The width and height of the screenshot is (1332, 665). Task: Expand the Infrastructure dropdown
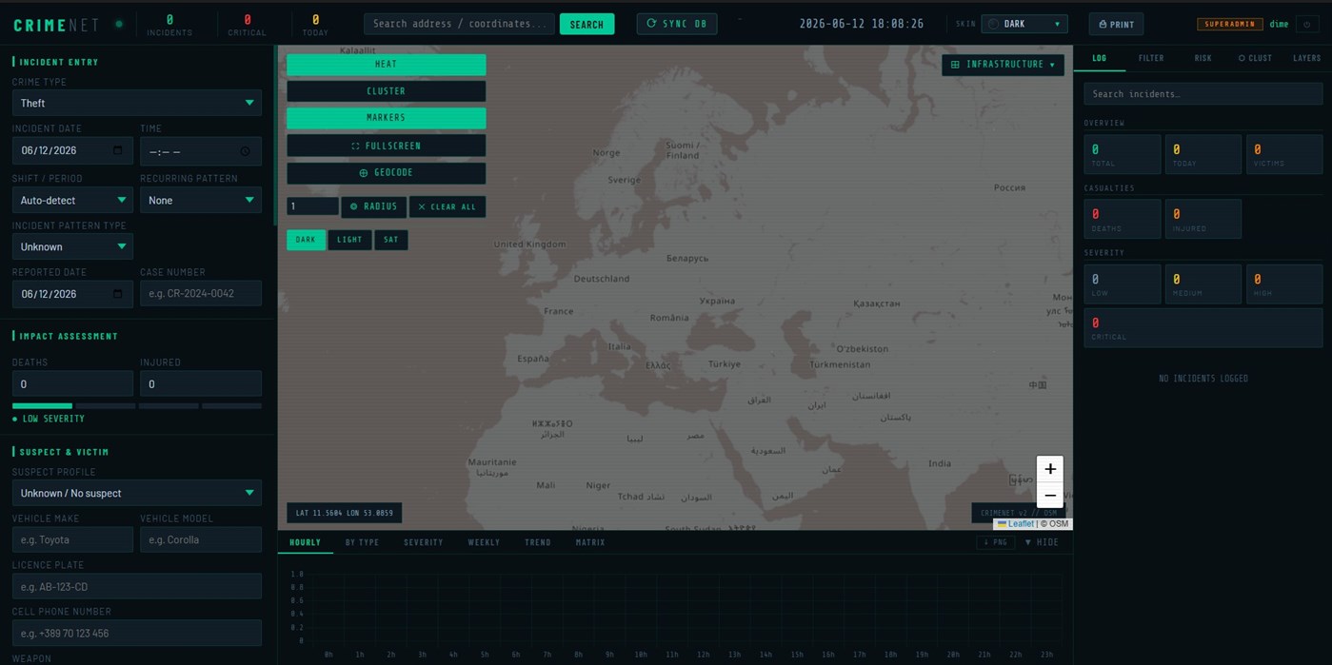(1003, 65)
